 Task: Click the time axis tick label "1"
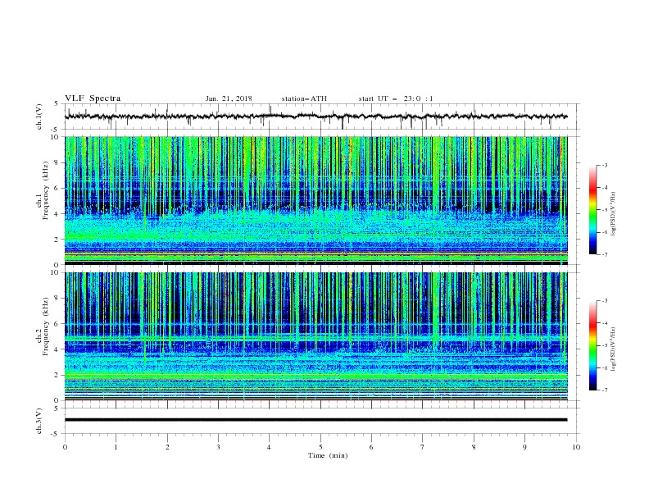pyautogui.click(x=116, y=447)
